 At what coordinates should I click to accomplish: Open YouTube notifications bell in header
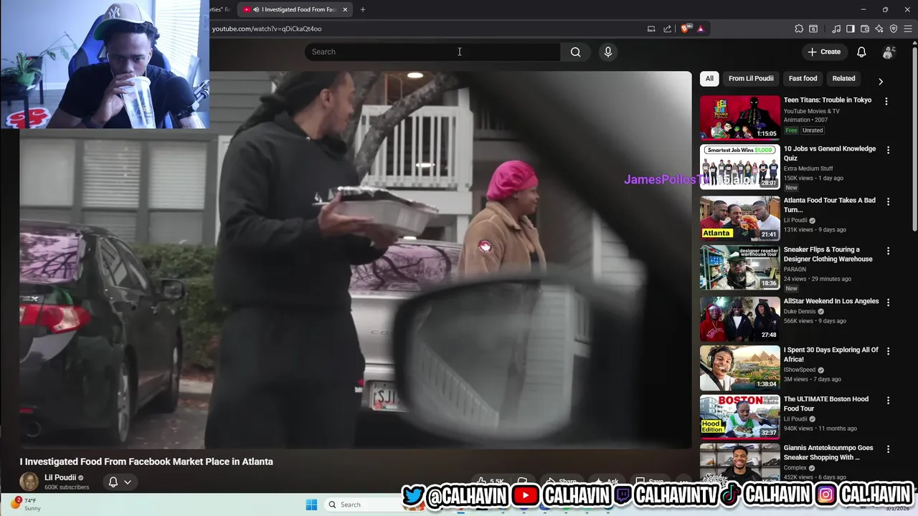861,52
